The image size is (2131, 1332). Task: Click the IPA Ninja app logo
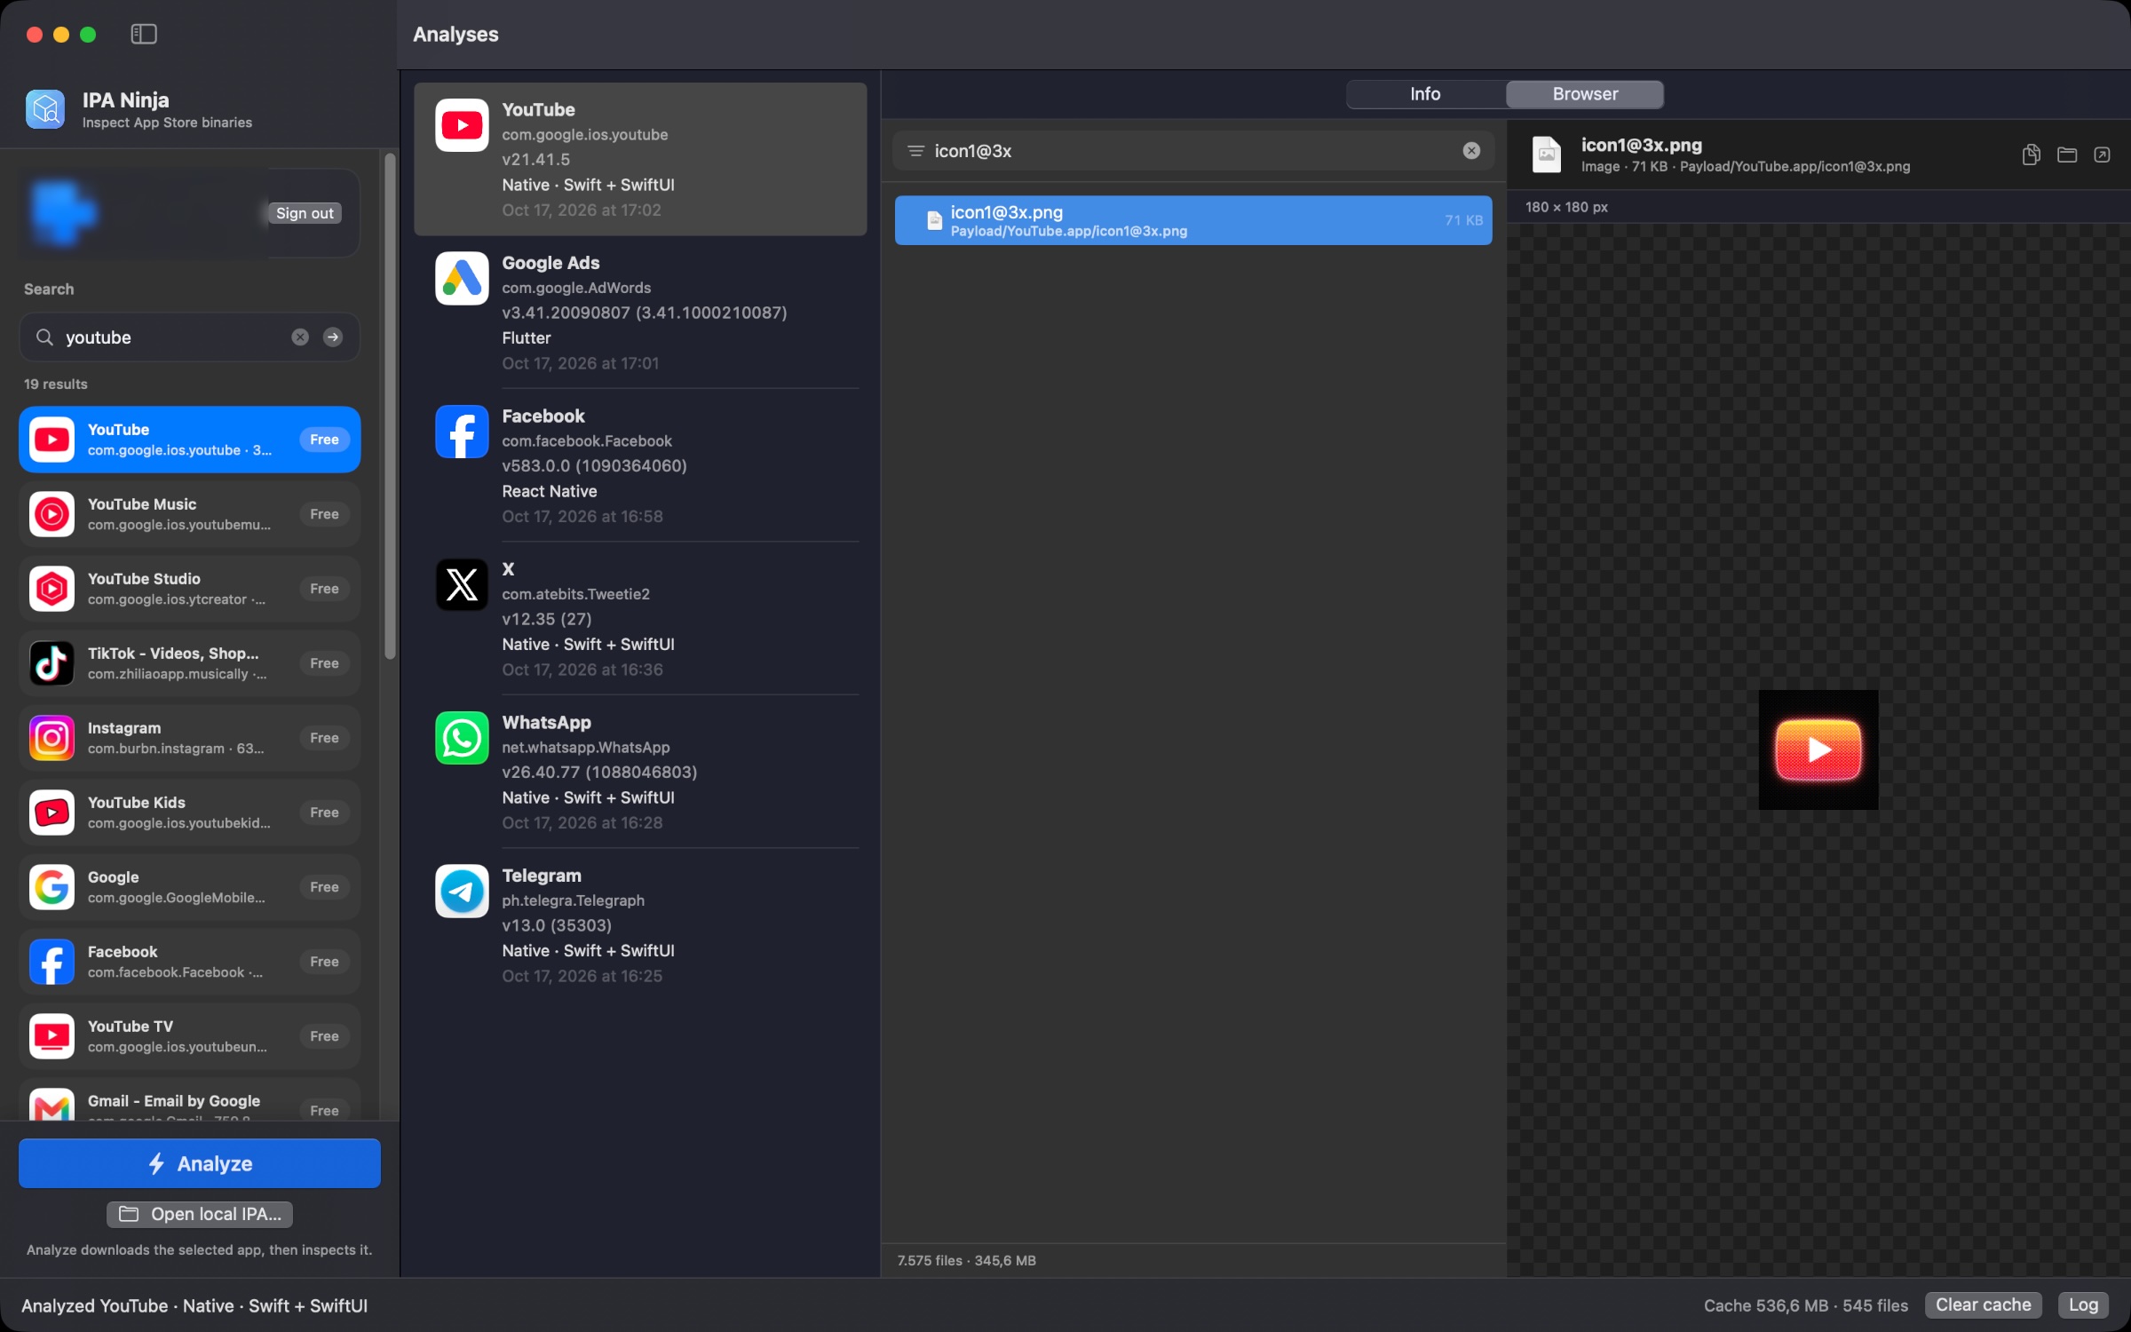point(45,109)
